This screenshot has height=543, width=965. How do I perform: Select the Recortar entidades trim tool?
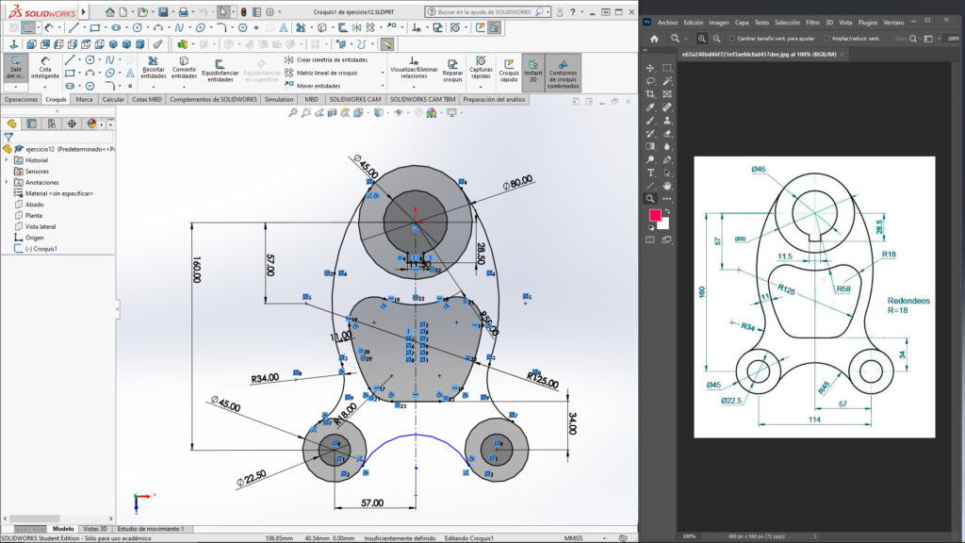(x=153, y=70)
